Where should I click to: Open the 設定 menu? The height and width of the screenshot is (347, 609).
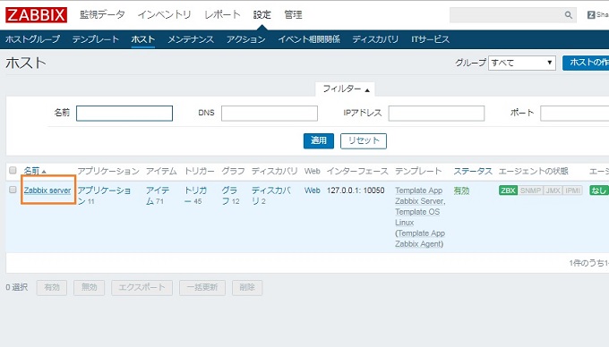click(262, 14)
